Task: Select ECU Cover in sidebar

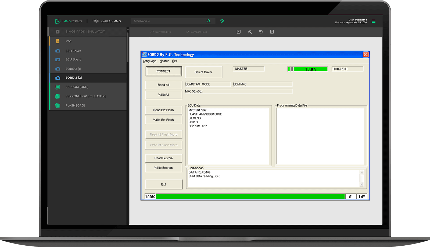Action: click(x=88, y=51)
